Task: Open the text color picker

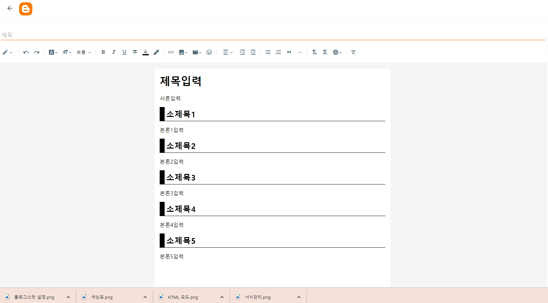Action: pos(145,52)
